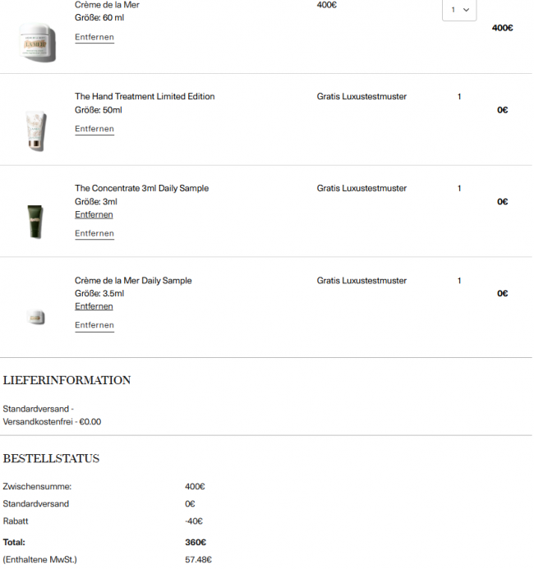Click second Entfernen under Crème de la Mer Daily Sample
534x569 pixels.
(x=94, y=325)
